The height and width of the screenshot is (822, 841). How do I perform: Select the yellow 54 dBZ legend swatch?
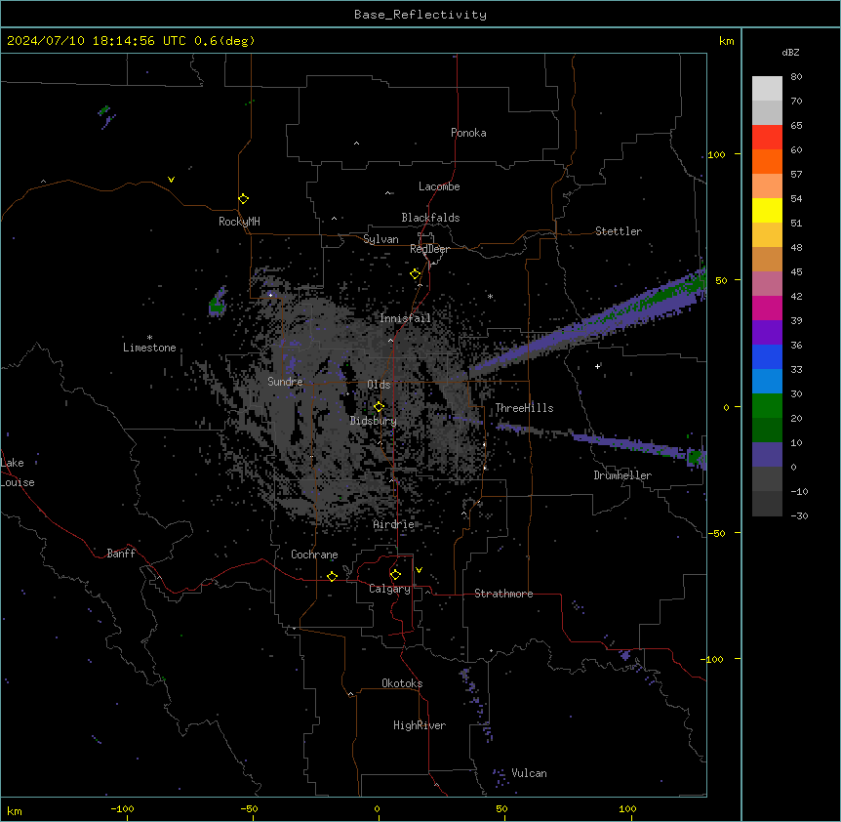(767, 210)
